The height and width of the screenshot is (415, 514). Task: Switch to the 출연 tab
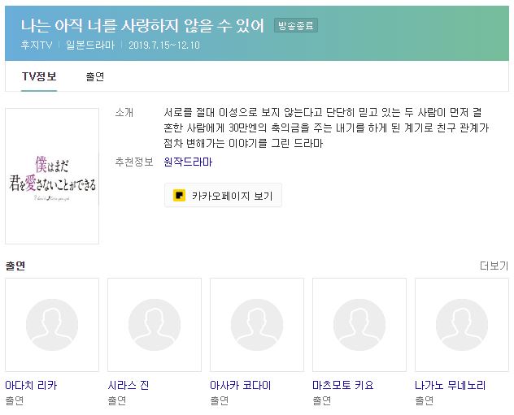[94, 76]
